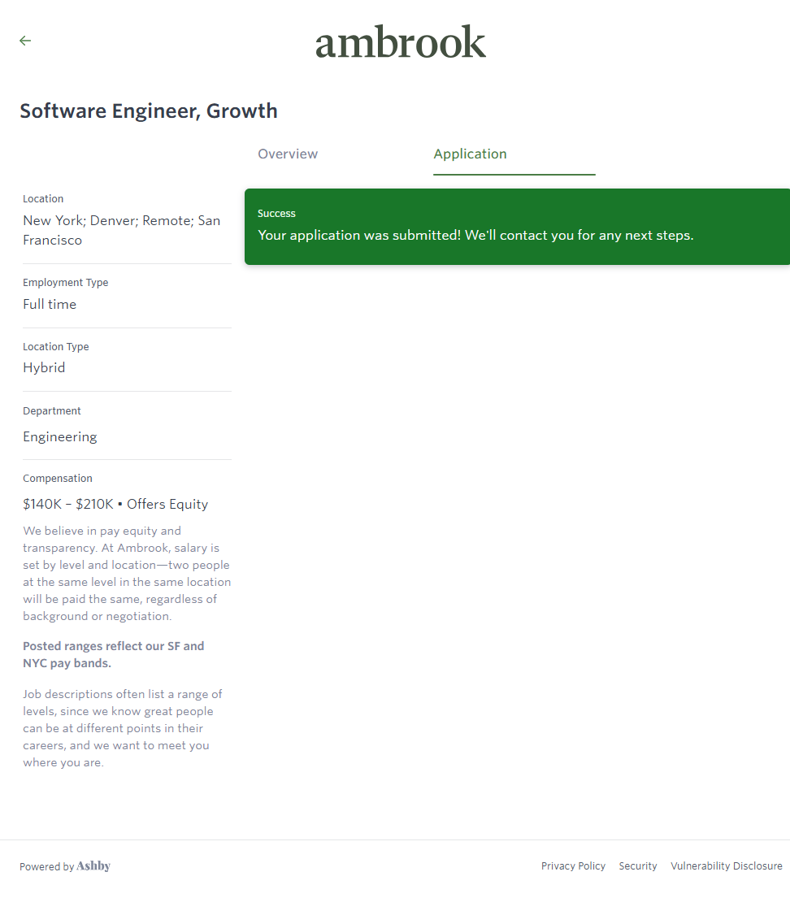Open the Privacy Policy link
This screenshot has height=911, width=790.
(x=573, y=866)
